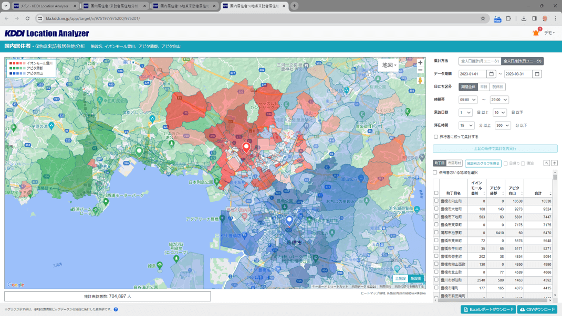Check the row for 豊橋市大岩町

pos(436,209)
